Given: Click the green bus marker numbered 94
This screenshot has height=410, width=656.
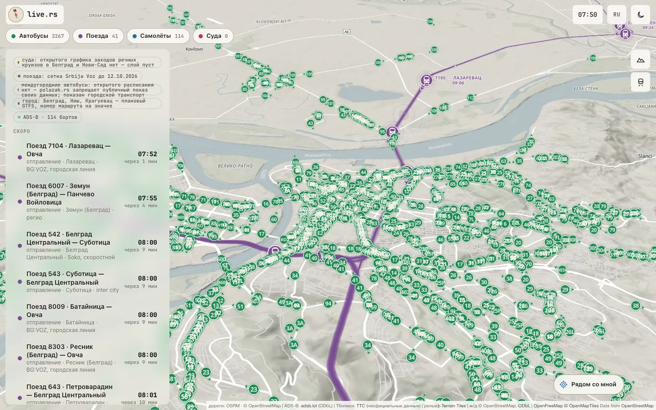Looking at the screenshot, I should [x=328, y=303].
